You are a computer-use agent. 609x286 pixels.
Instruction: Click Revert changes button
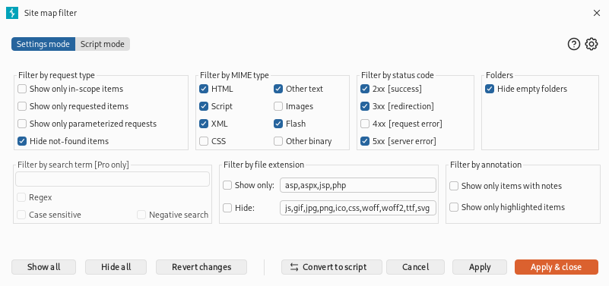(x=201, y=267)
